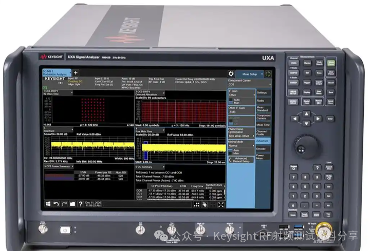The height and width of the screenshot is (251, 370).
Task: Click the red color bar in Frame Summary
Action: point(59,176)
